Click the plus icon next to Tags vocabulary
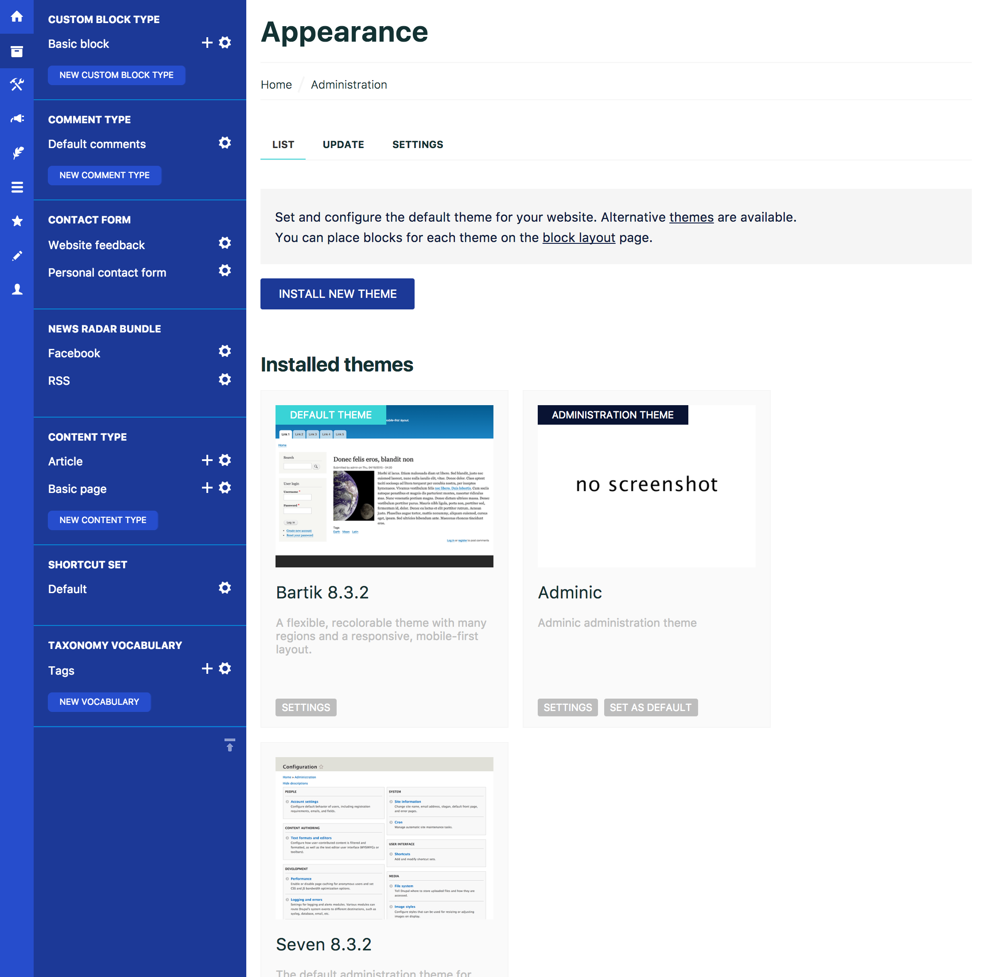This screenshot has height=977, width=986. coord(207,668)
